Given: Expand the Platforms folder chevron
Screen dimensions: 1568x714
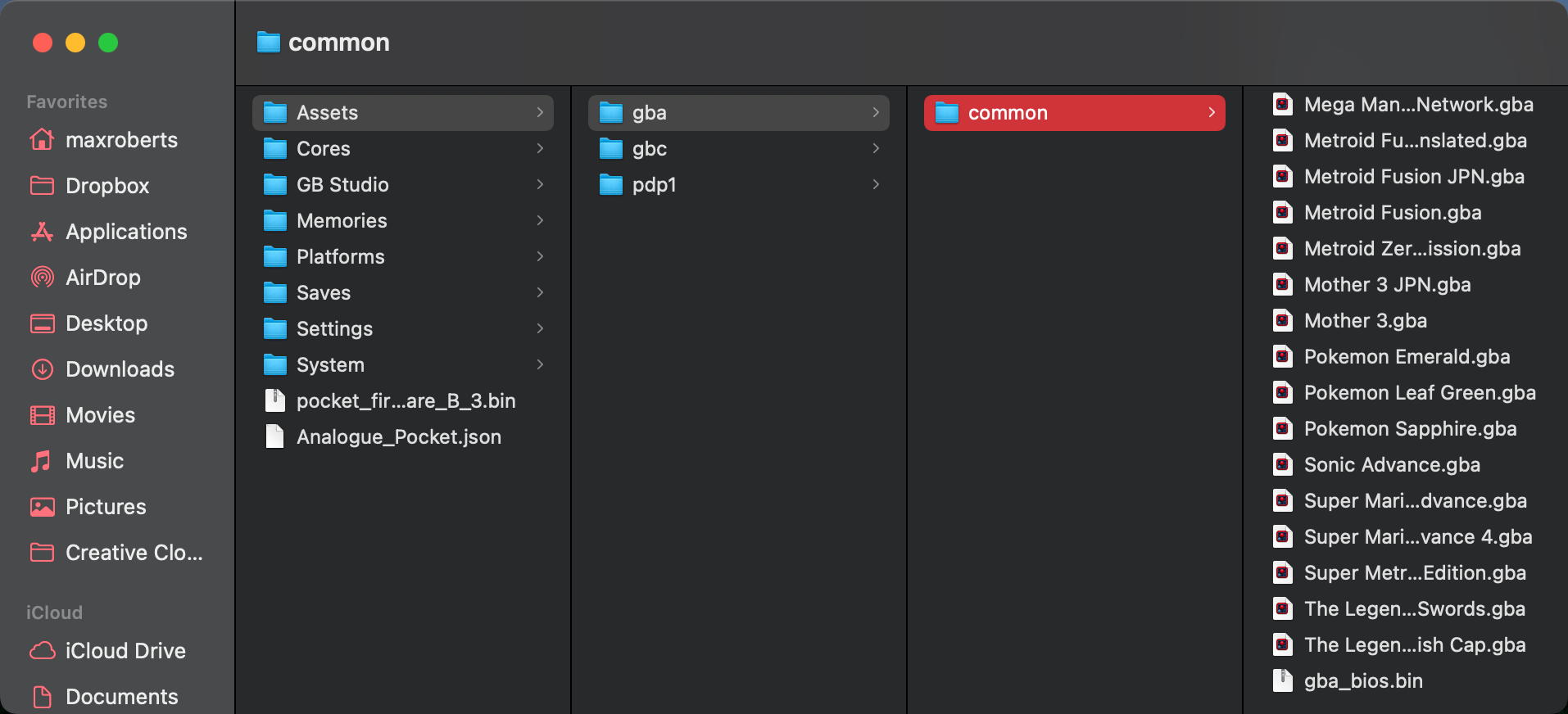Looking at the screenshot, I should tap(540, 257).
